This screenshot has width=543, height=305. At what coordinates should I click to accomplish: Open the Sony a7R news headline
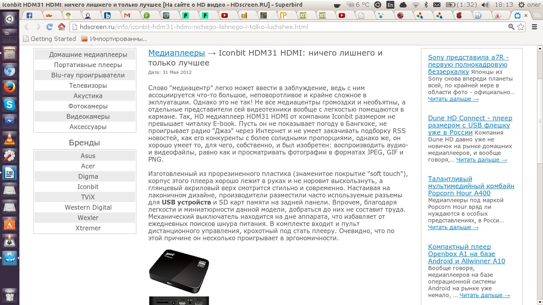[468, 64]
